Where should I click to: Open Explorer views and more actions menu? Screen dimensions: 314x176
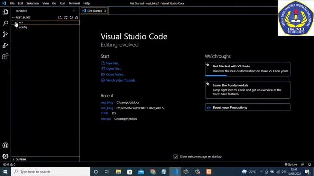(x=75, y=11)
